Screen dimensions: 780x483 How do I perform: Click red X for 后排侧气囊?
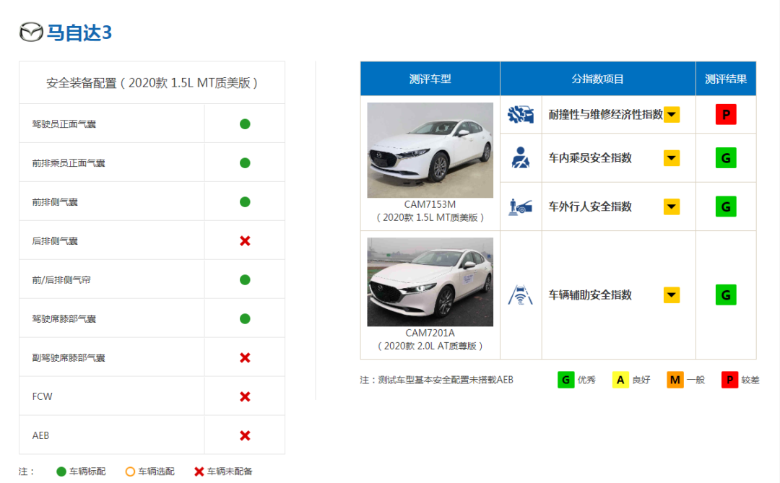click(245, 240)
